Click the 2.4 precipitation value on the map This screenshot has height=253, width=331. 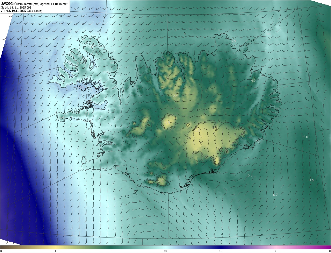pos(175,96)
